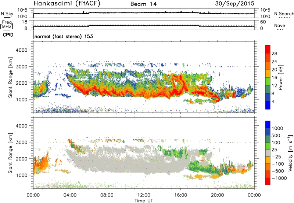Click the grey ground scatter region near 10:00
This screenshot has height=203, width=294.
click(125, 161)
